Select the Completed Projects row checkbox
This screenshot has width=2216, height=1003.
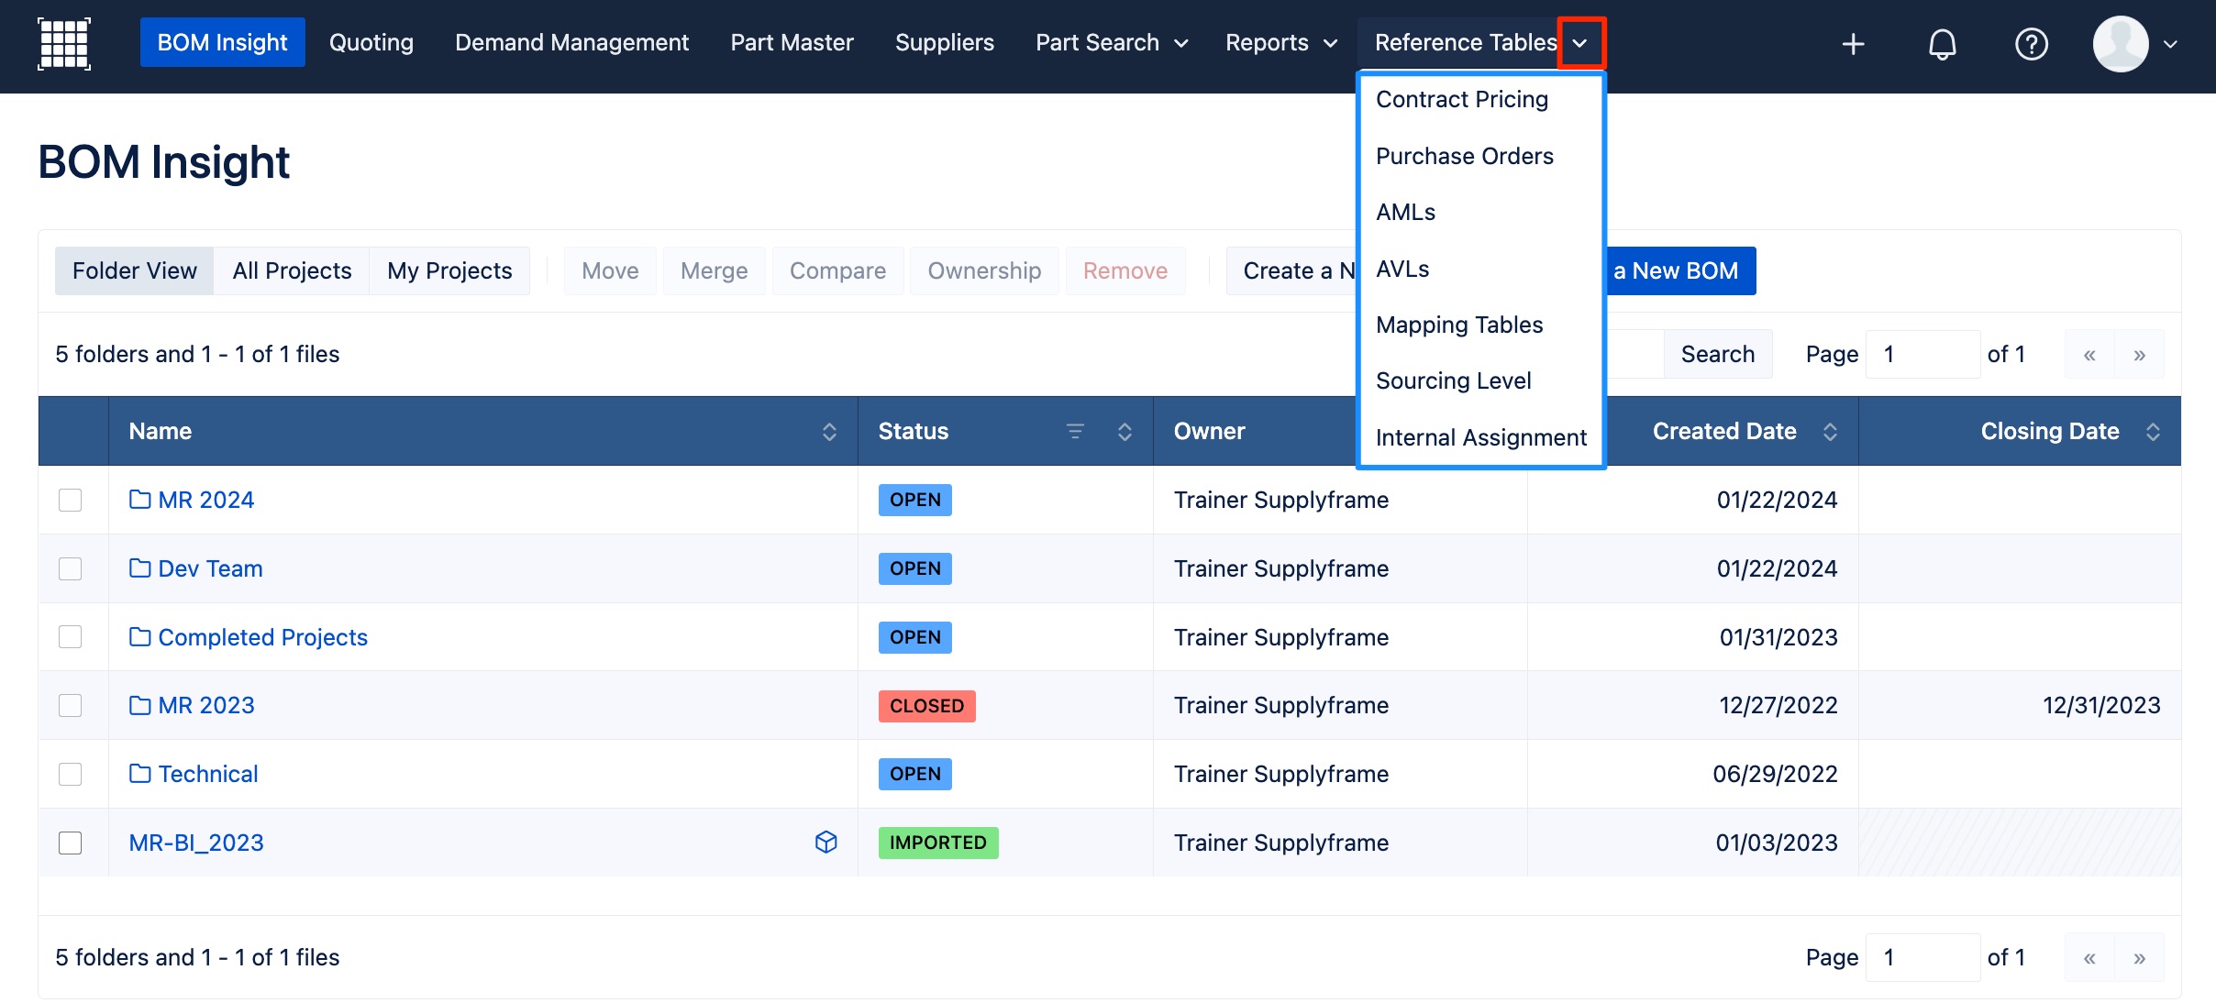point(71,636)
